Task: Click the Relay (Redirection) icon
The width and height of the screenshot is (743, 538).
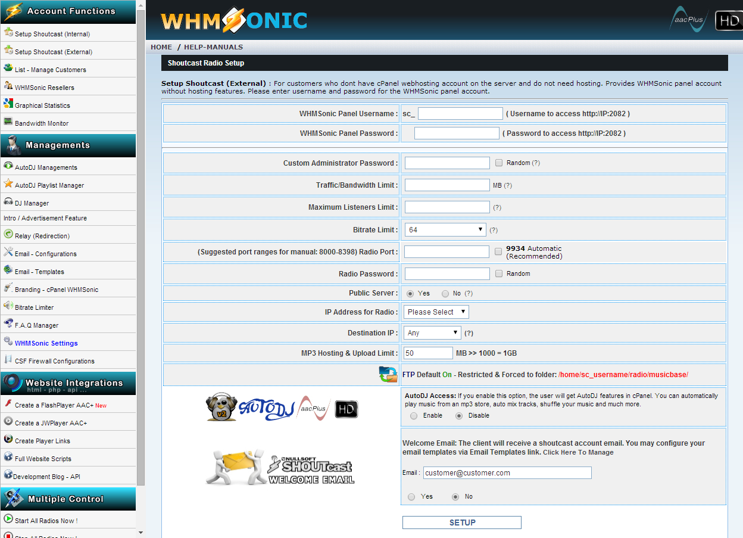Action: pyautogui.click(x=8, y=234)
